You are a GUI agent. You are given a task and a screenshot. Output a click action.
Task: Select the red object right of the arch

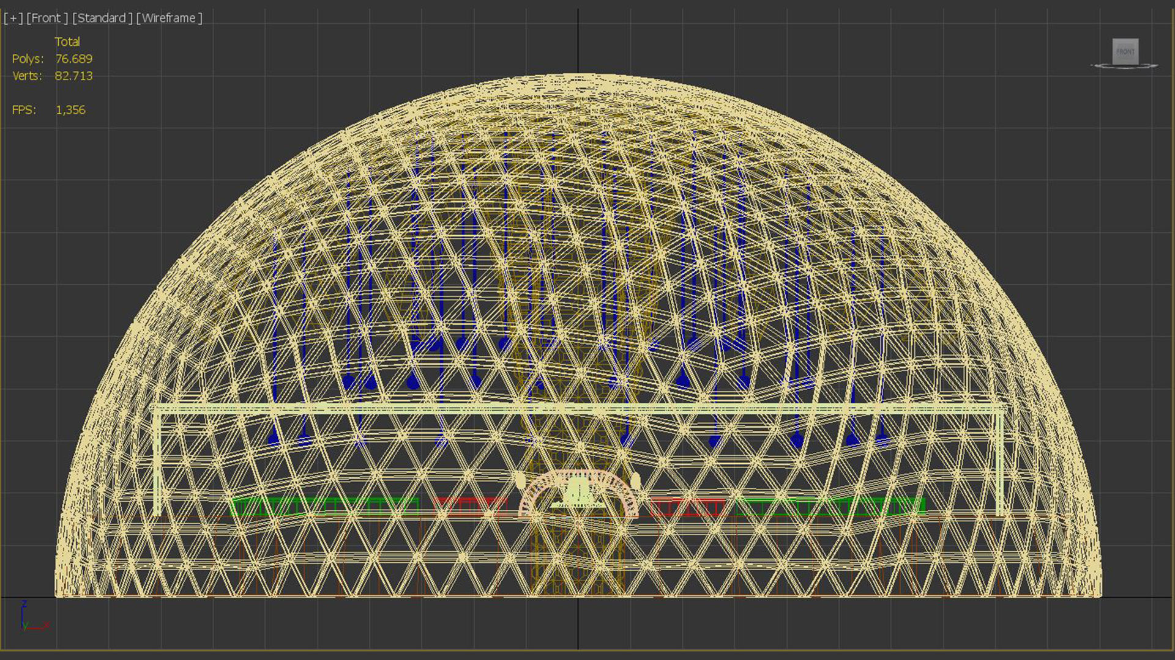[x=688, y=507]
